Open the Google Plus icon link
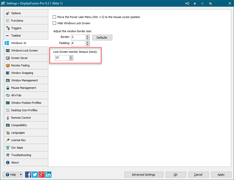 click(x=42, y=175)
